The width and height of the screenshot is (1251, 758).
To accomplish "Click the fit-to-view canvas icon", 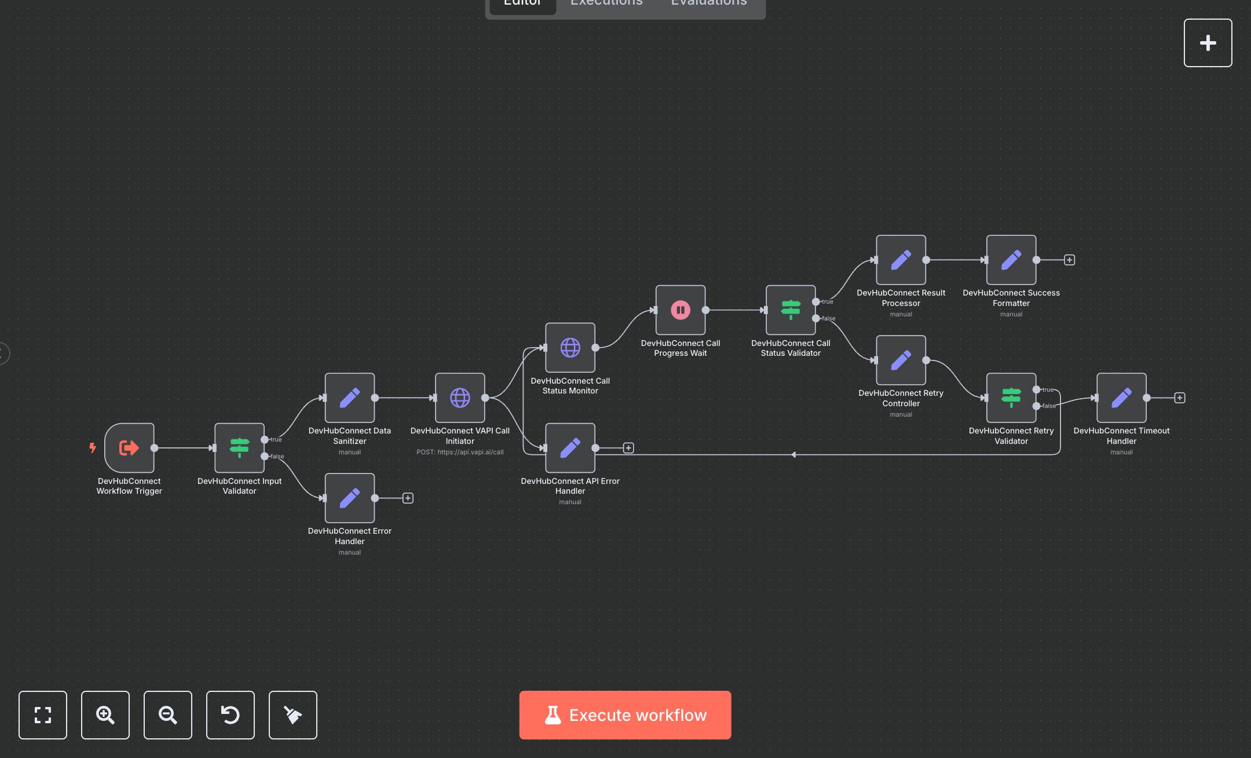I will click(x=42, y=715).
